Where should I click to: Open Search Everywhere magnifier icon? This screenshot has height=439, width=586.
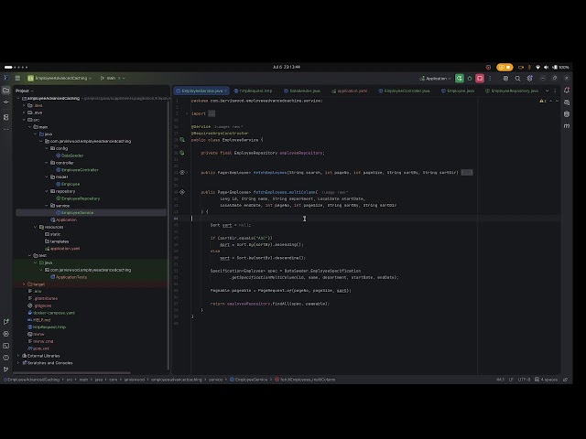point(517,79)
